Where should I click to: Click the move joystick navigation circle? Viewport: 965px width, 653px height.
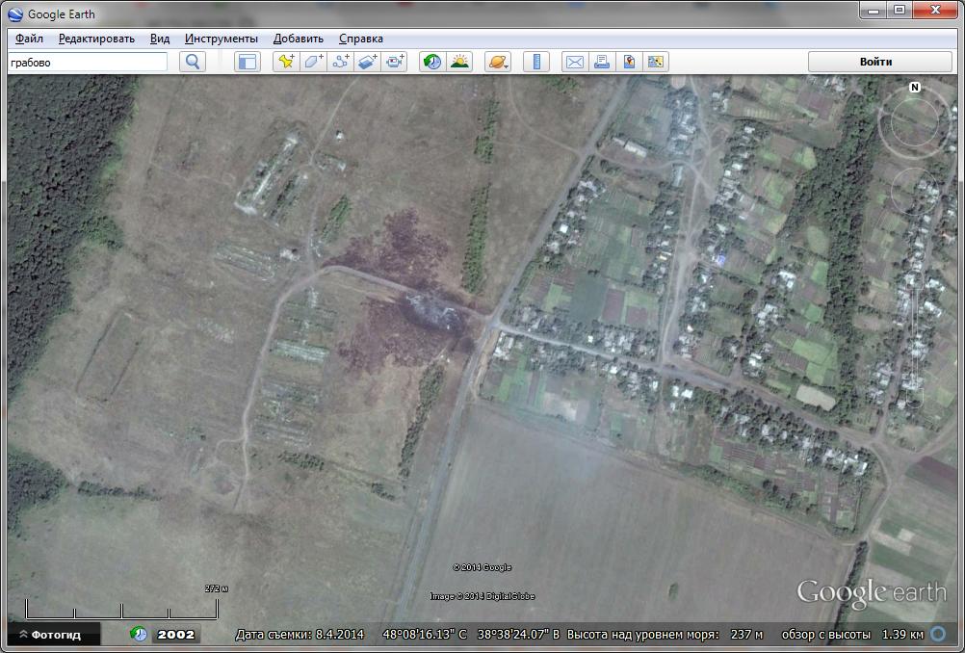tap(915, 191)
